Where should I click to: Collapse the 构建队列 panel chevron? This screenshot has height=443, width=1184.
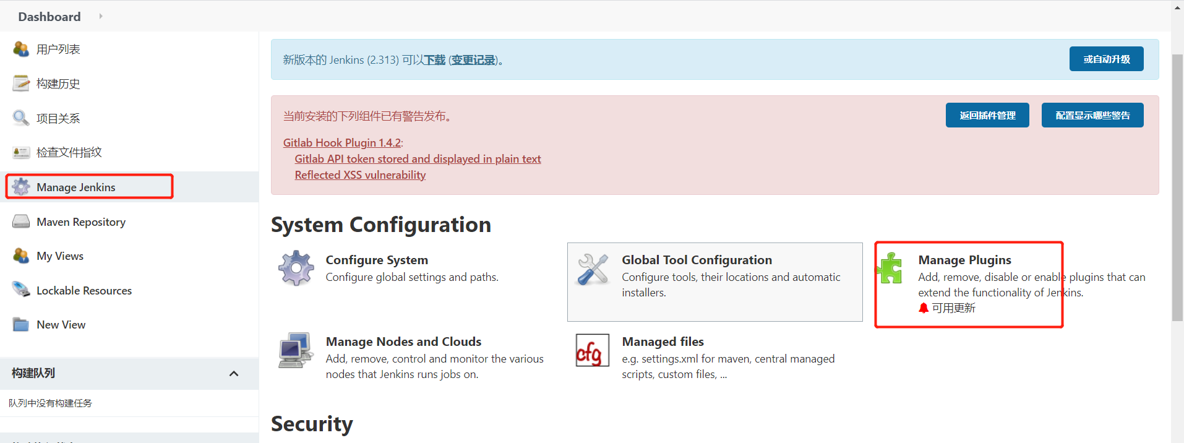tap(234, 374)
